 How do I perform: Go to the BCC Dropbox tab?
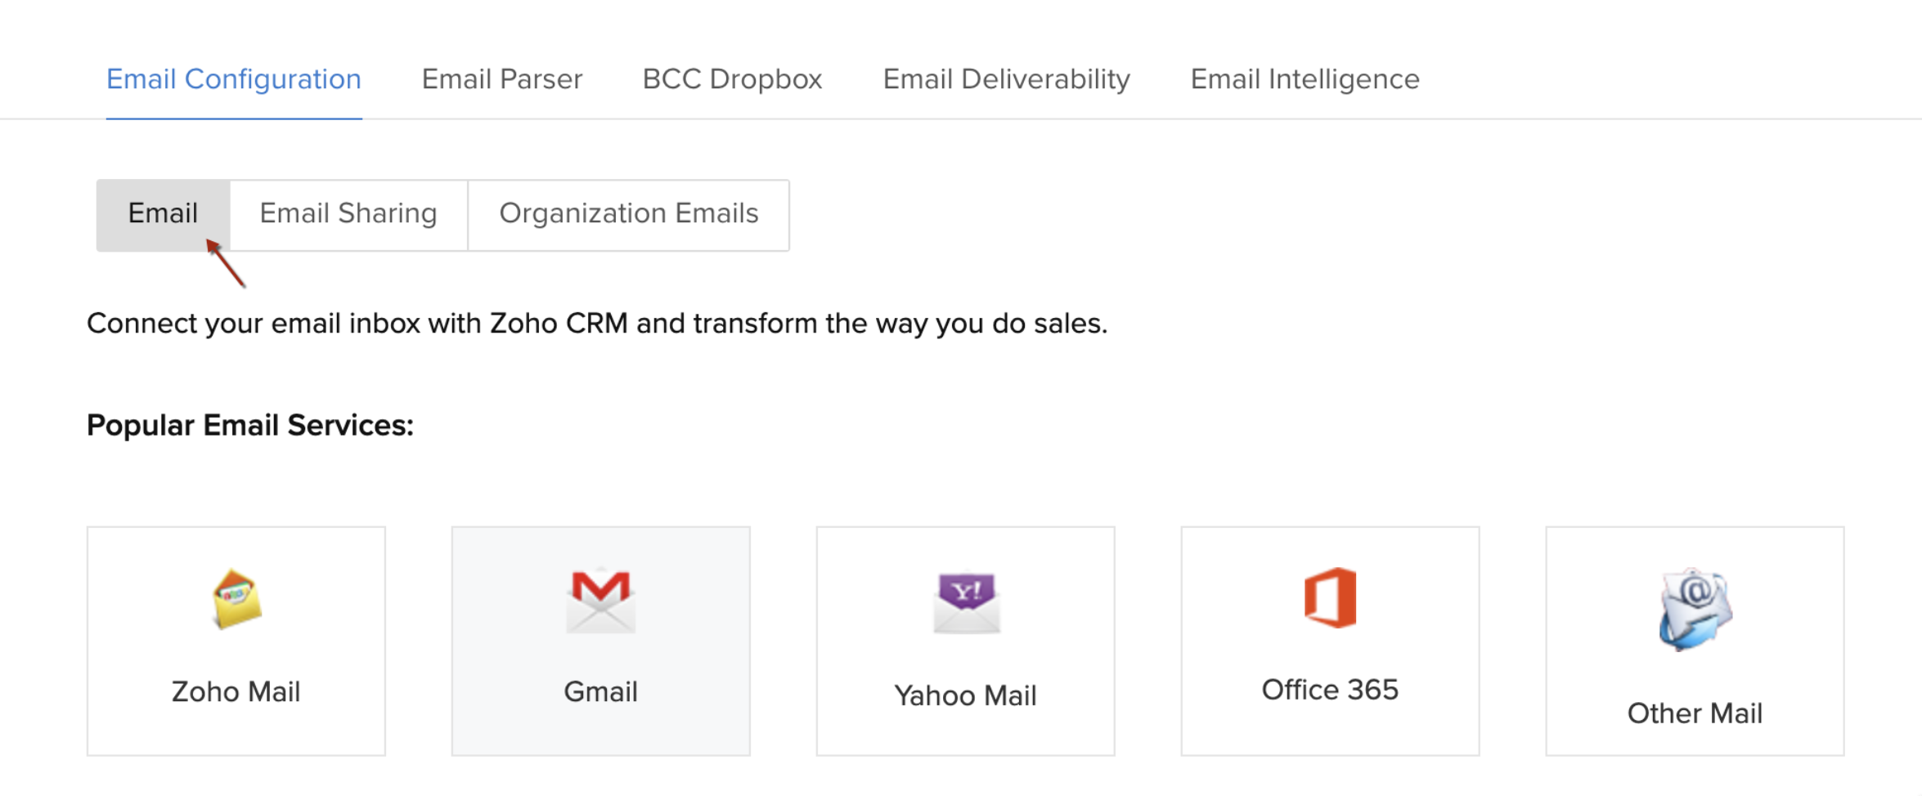tap(732, 79)
